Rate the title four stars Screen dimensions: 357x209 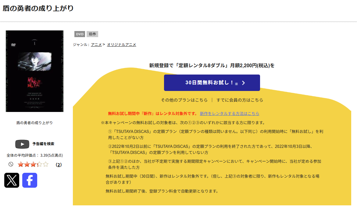pos(39,164)
